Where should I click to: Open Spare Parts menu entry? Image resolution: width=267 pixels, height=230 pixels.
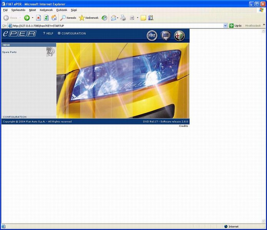[9, 52]
